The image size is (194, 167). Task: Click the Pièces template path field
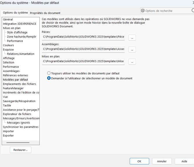83,37
